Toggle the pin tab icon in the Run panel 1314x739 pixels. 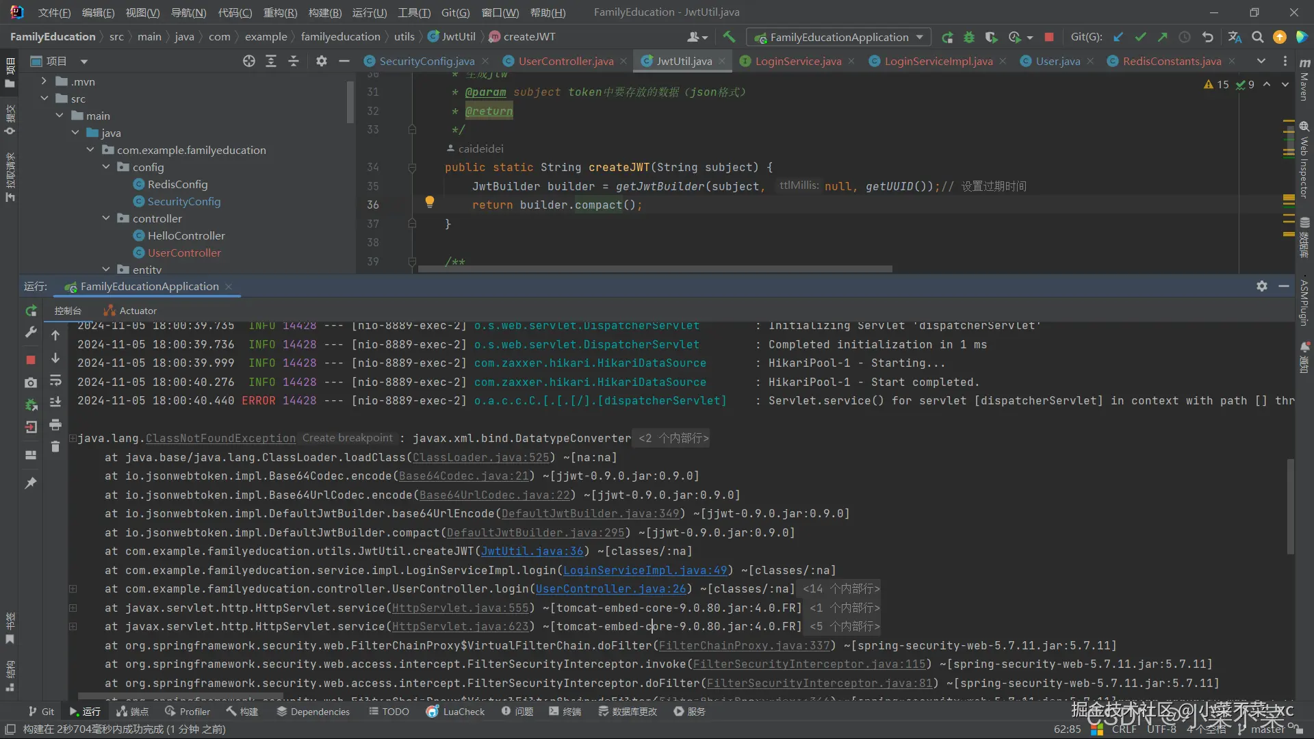click(x=31, y=483)
